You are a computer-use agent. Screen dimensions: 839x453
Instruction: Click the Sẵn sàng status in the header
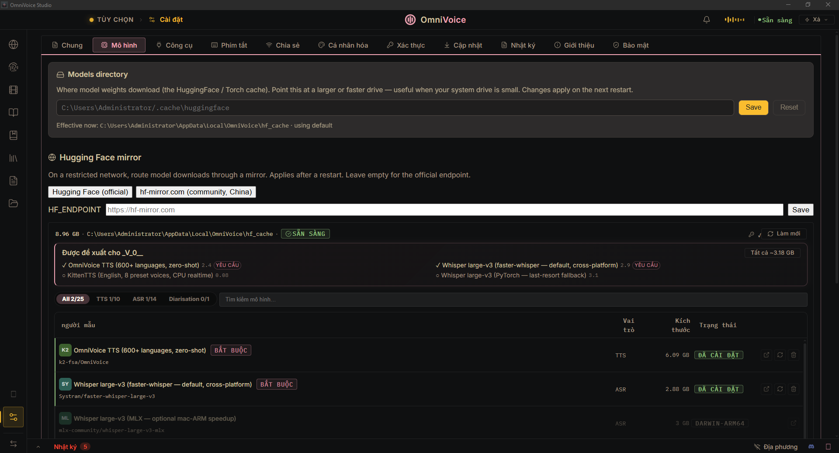click(775, 20)
